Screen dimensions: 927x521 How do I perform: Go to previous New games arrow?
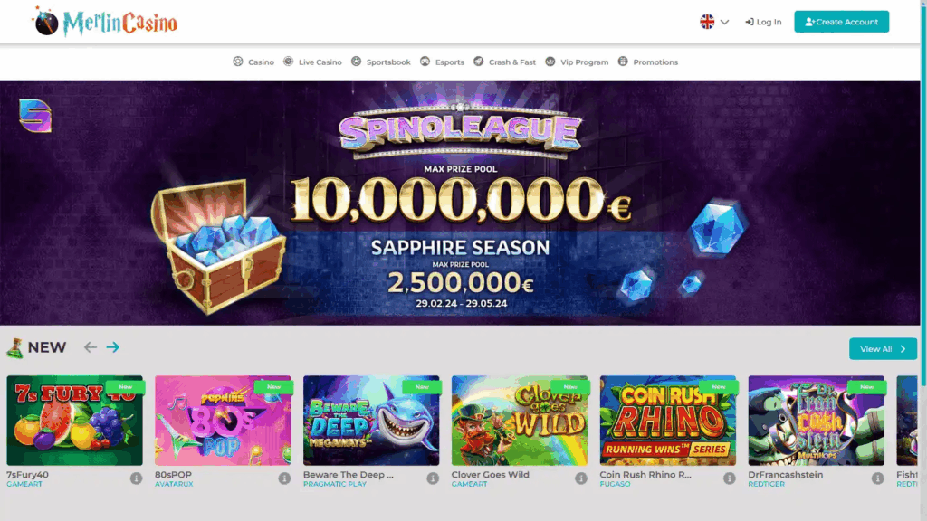[x=90, y=347]
